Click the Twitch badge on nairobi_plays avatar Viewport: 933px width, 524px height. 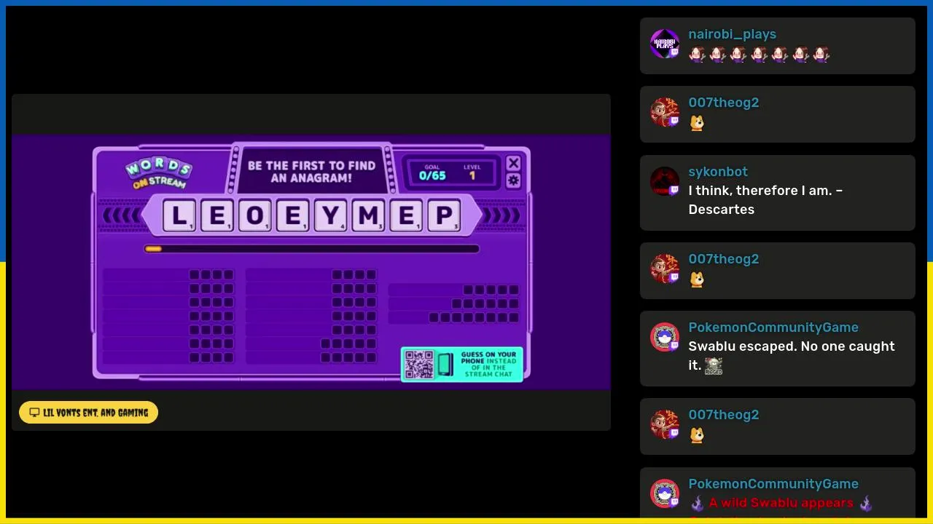click(674, 52)
